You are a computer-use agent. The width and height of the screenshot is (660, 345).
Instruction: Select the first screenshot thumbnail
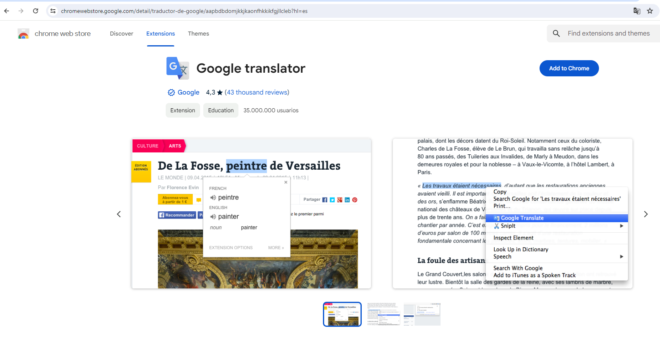click(342, 314)
